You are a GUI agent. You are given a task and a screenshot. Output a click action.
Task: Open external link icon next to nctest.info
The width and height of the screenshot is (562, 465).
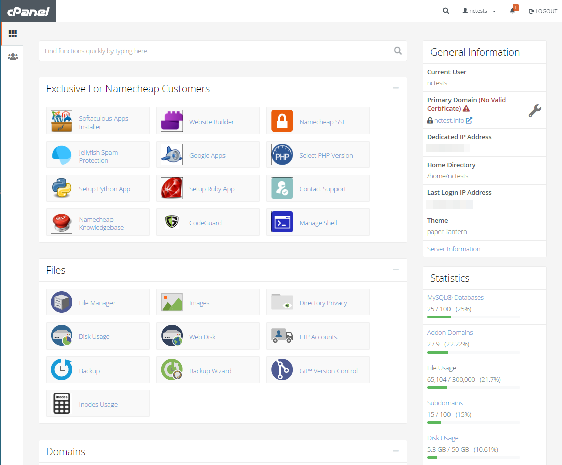[x=469, y=121]
